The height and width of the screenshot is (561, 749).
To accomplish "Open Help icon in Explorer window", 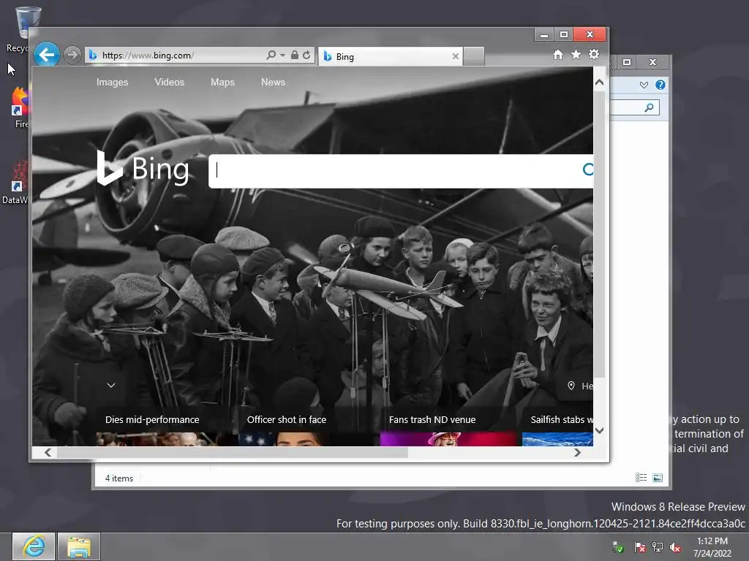I will click(x=660, y=85).
